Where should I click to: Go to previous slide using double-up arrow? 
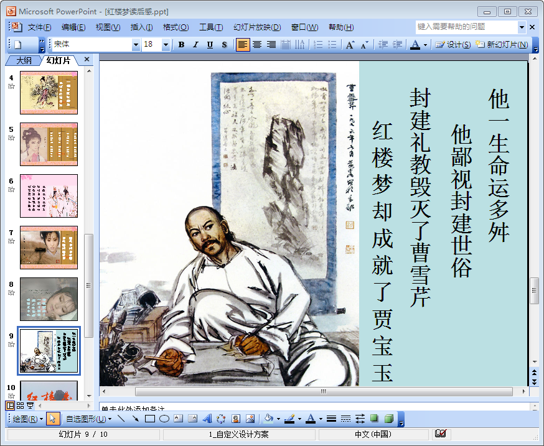tap(534, 373)
